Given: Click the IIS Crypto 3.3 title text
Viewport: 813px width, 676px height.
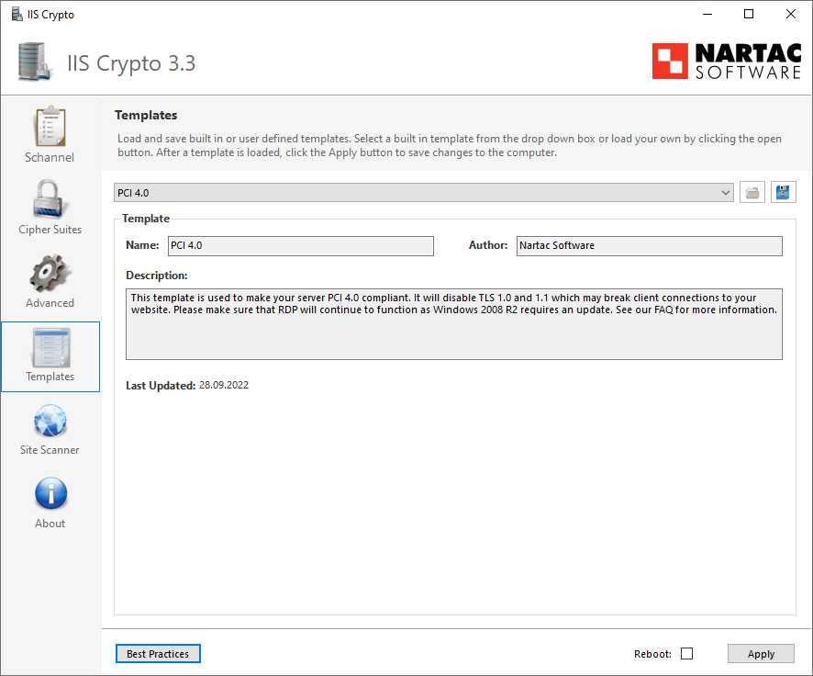Looking at the screenshot, I should click(131, 63).
